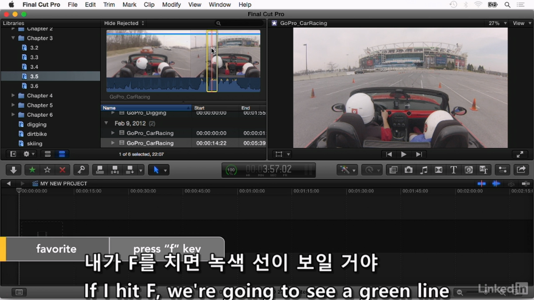Collapse the Feb 9, 2012 group
Image resolution: width=534 pixels, height=300 pixels.
(x=106, y=123)
